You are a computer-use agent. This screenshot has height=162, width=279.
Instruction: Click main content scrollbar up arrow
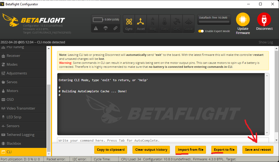coord(276,48)
